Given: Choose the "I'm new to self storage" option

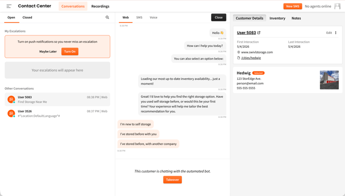Looking at the screenshot, I should (135, 124).
